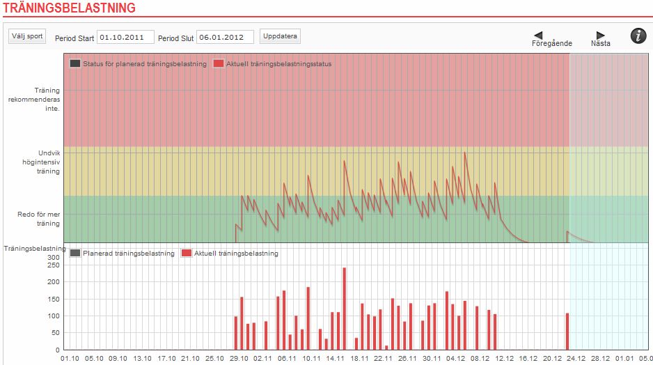The image size is (653, 365).
Task: Click red swatch for Aktuell träningsbelastningsstatus
Action: point(219,64)
